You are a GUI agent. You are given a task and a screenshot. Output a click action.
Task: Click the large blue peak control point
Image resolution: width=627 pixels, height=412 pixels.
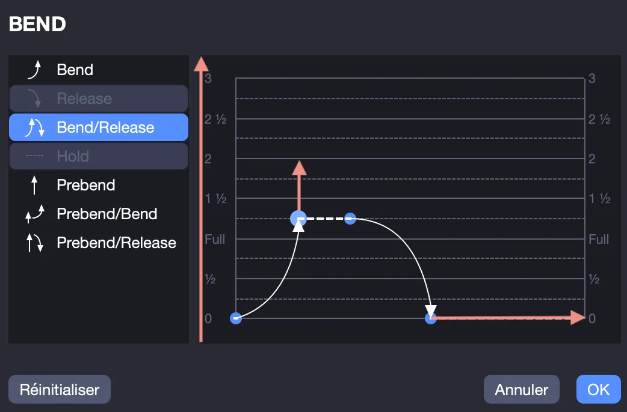point(298,219)
